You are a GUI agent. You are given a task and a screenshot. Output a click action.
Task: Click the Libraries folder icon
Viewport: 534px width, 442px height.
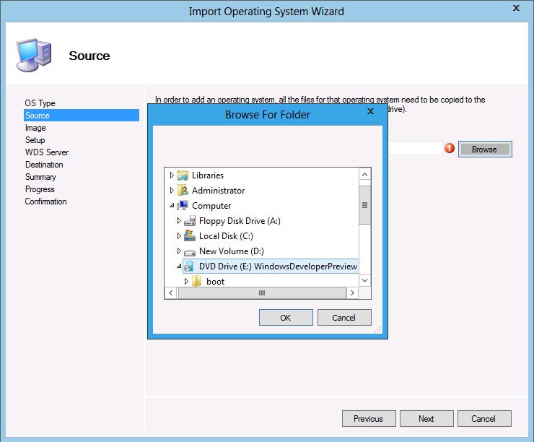coord(183,175)
